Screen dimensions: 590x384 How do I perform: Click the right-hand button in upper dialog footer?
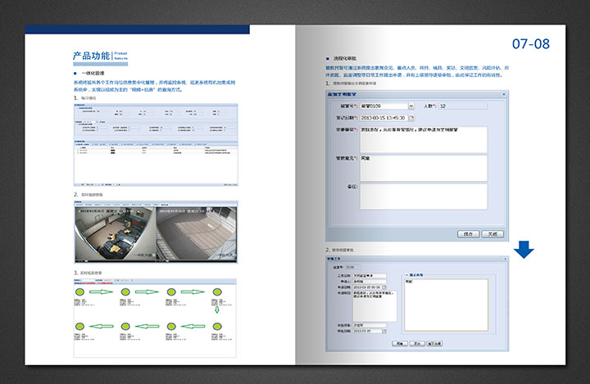pos(491,233)
